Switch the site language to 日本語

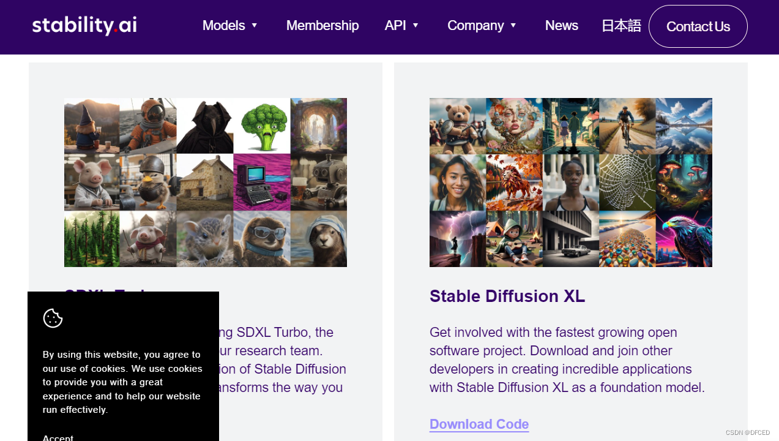(x=621, y=25)
